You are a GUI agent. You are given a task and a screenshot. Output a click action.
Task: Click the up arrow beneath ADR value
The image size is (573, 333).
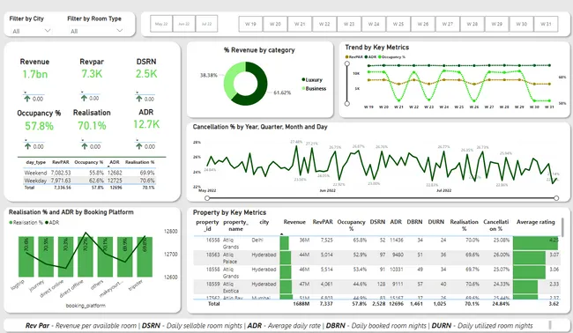[x=139, y=146]
